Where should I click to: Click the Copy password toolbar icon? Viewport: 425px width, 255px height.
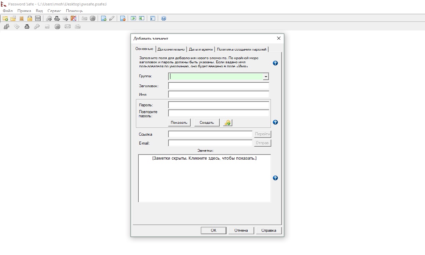49,18
